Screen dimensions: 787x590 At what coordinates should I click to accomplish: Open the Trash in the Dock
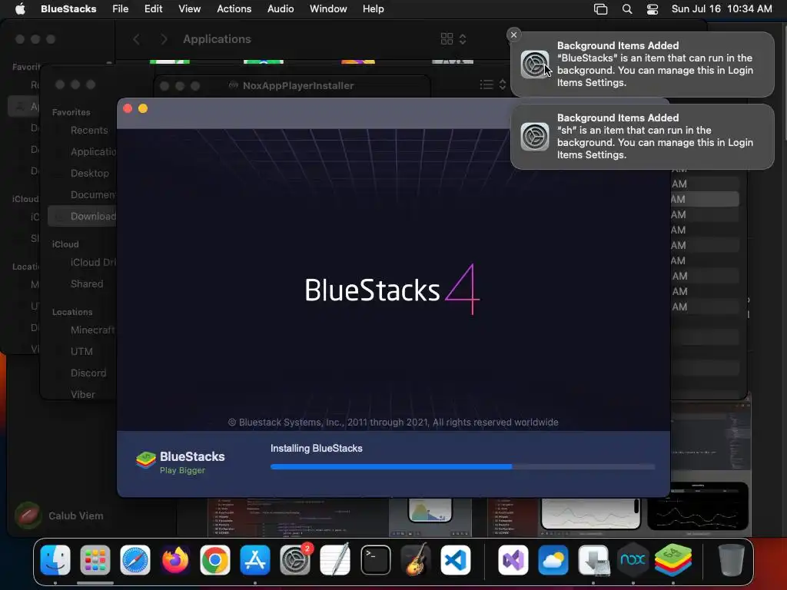click(x=732, y=560)
